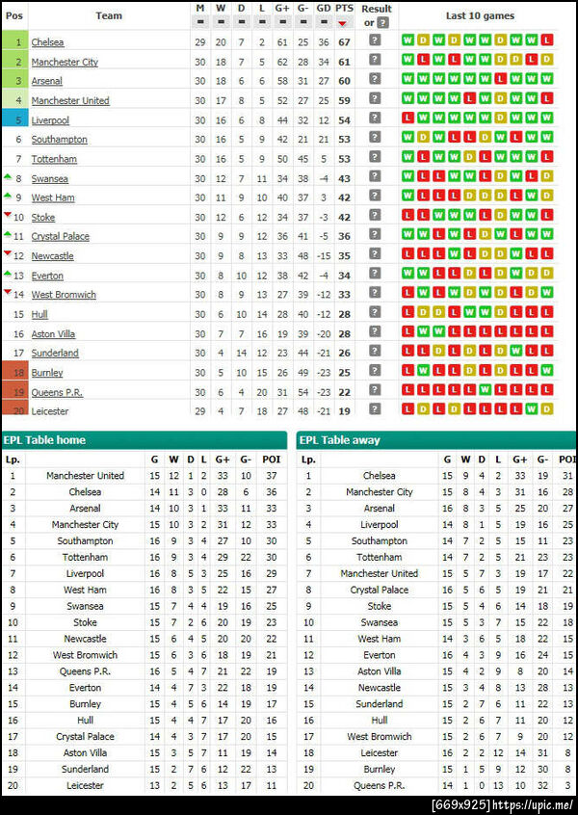
Task: Click the question mark icon in Leicester's row
Action: (375, 410)
